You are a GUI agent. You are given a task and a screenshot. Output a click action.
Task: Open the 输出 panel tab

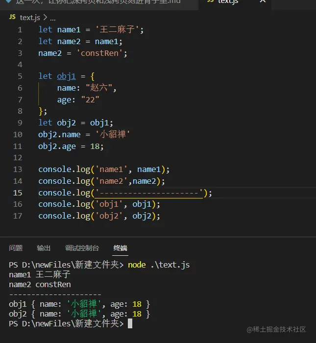click(44, 248)
